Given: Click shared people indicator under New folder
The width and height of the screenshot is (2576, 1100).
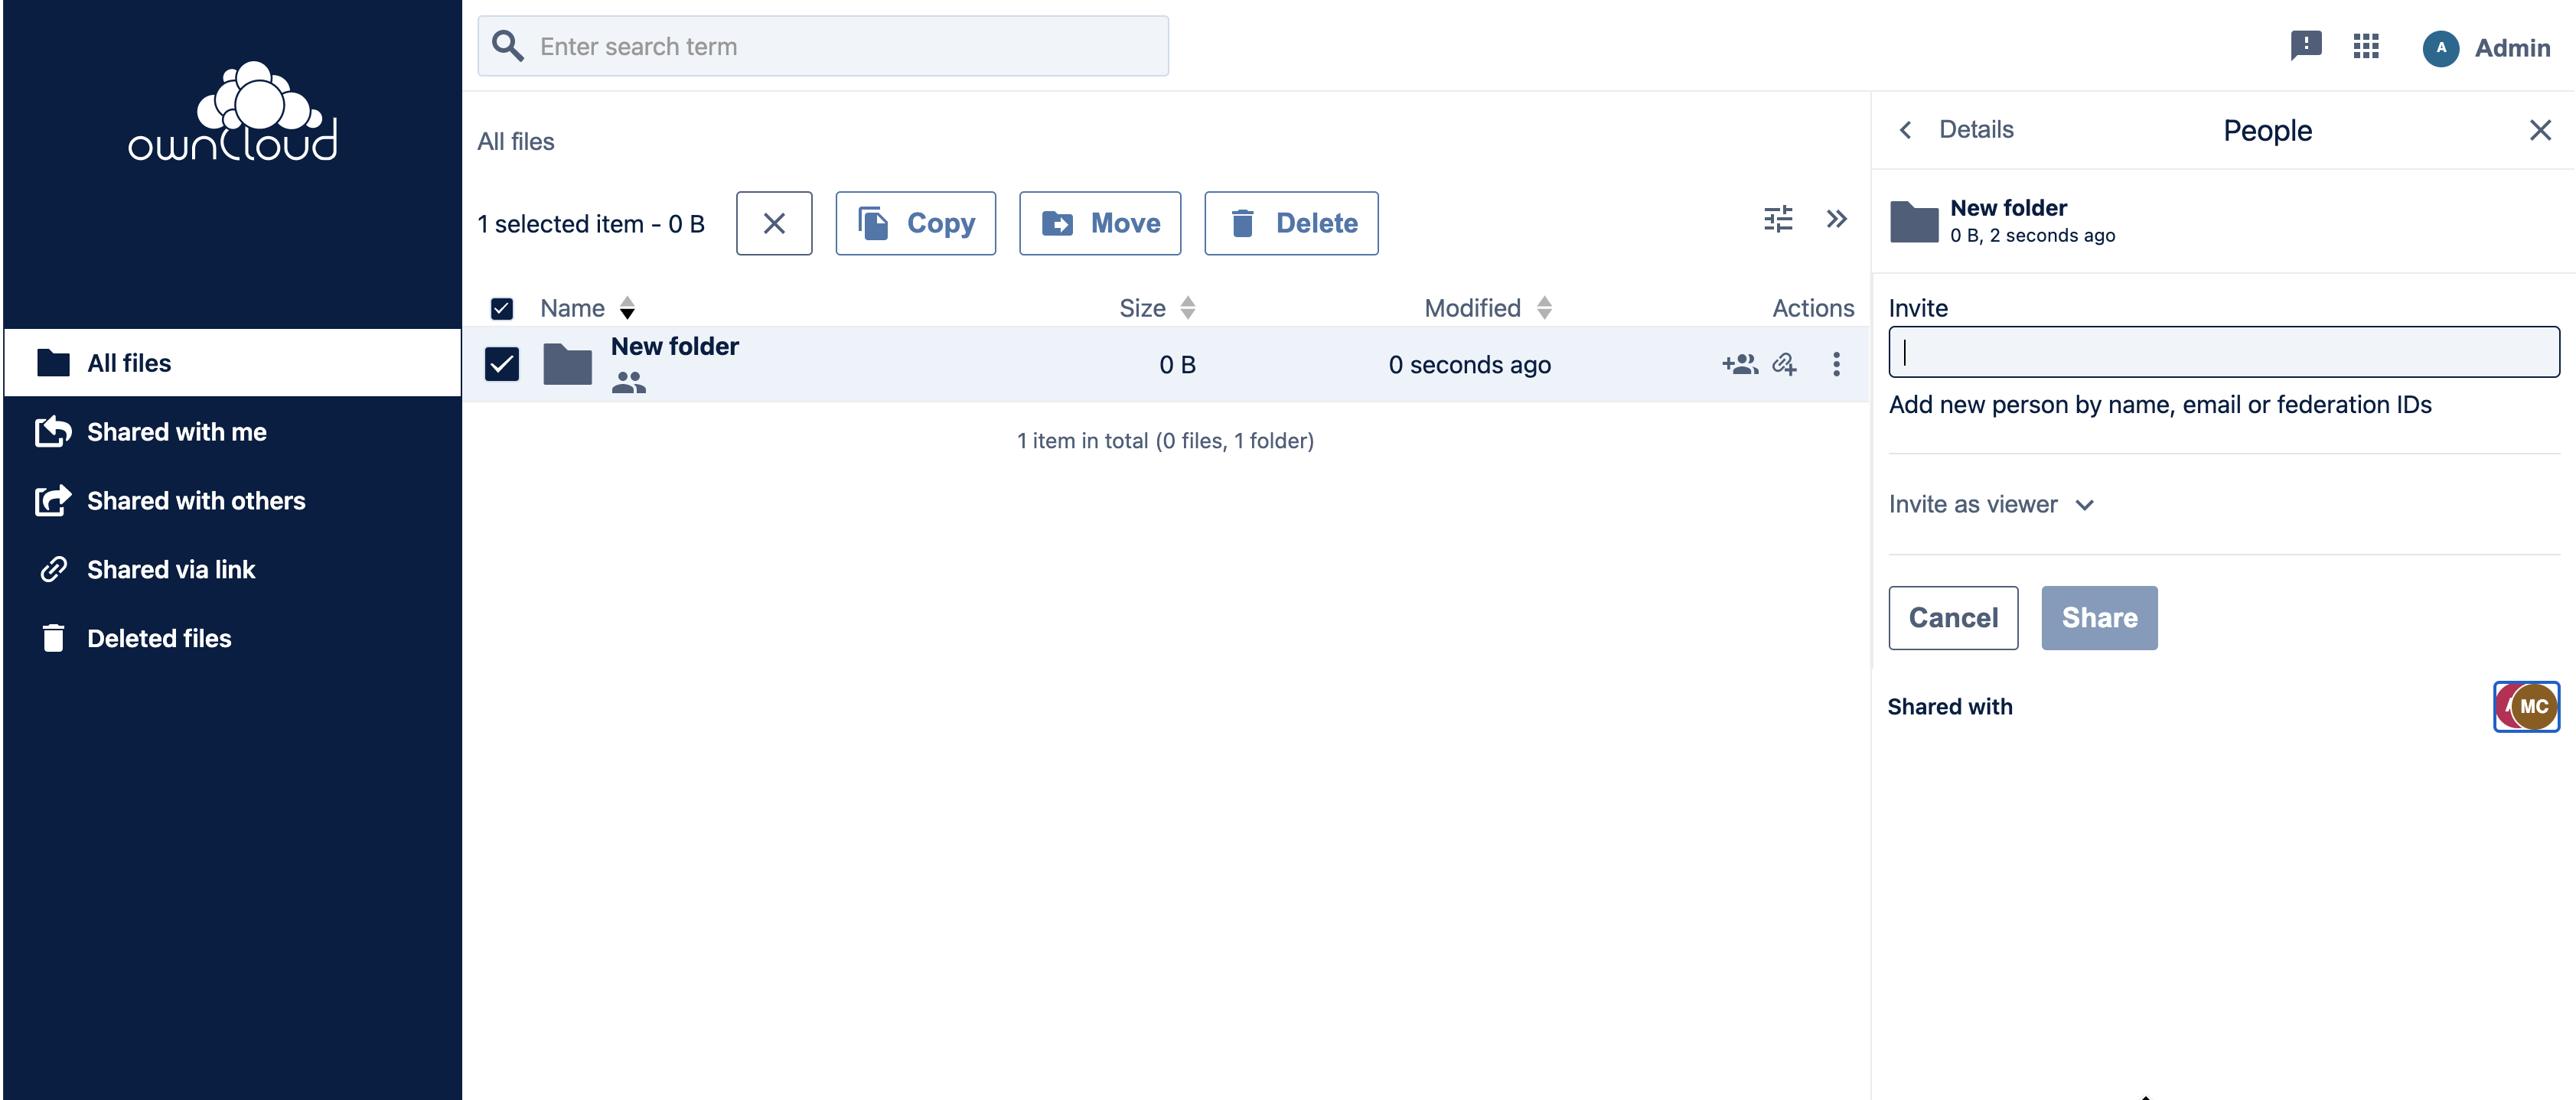Looking at the screenshot, I should 628,382.
